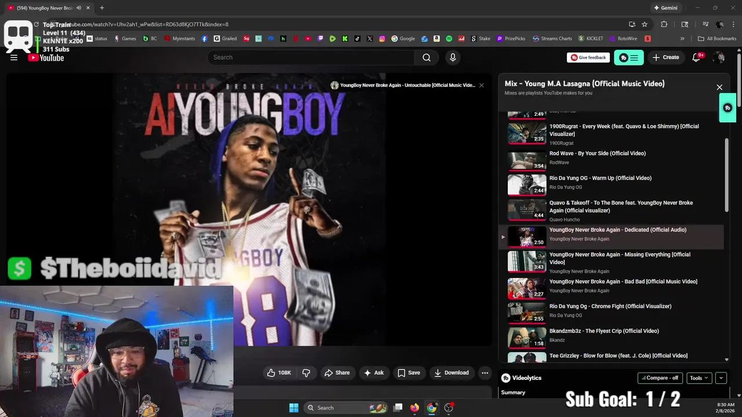This screenshot has width=742, height=417.
Task: Save the video to a playlist
Action: coord(409,373)
